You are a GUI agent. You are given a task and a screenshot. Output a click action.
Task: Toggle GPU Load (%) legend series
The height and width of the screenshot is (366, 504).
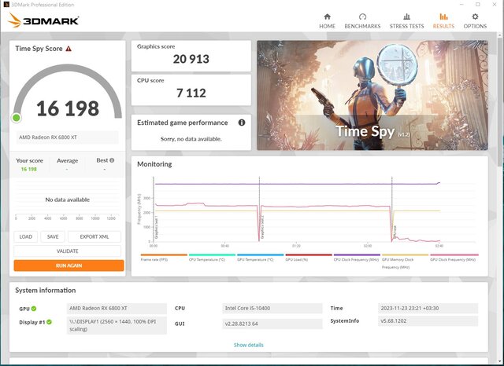pyautogui.click(x=308, y=258)
